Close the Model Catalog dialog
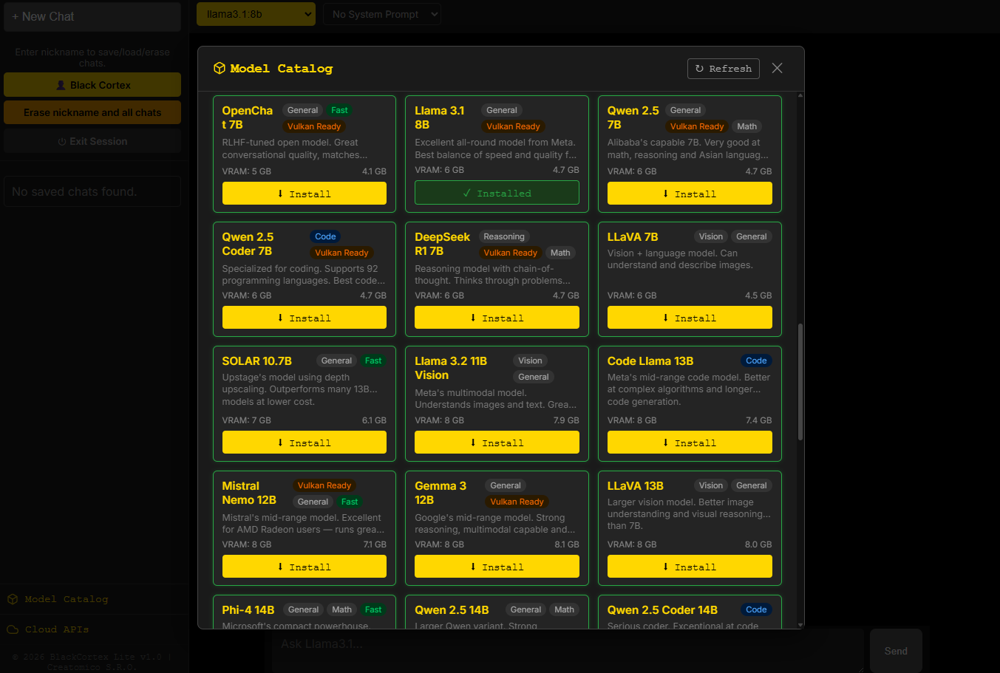 [x=777, y=68]
